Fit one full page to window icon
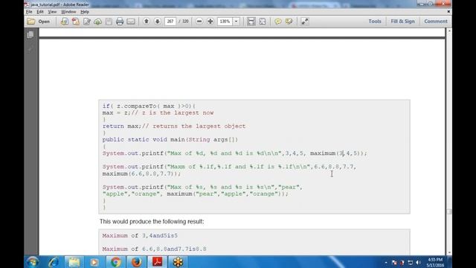Viewport: 476px width, 268px height. [x=263, y=22]
